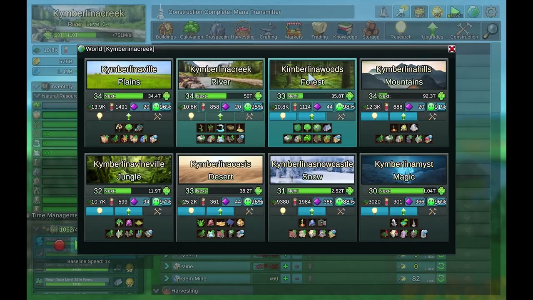Open Kymberlinasnowcastle upgrades arrow
Image resolution: width=533 pixels, height=300 pixels.
pos(311,212)
